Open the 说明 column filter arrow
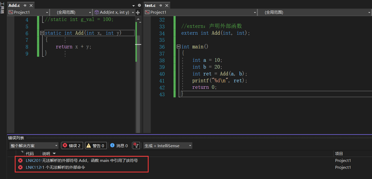 pyautogui.click(x=54, y=154)
